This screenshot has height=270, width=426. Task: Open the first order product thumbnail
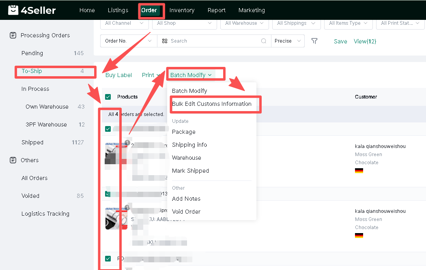(x=116, y=153)
